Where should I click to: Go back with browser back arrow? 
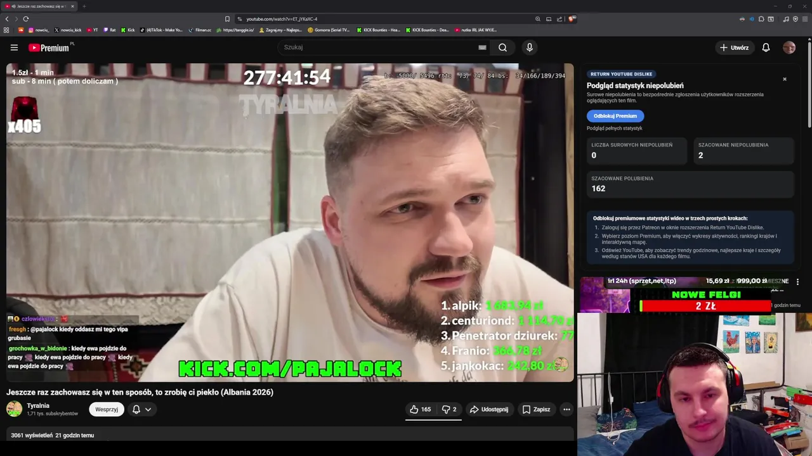(7, 19)
